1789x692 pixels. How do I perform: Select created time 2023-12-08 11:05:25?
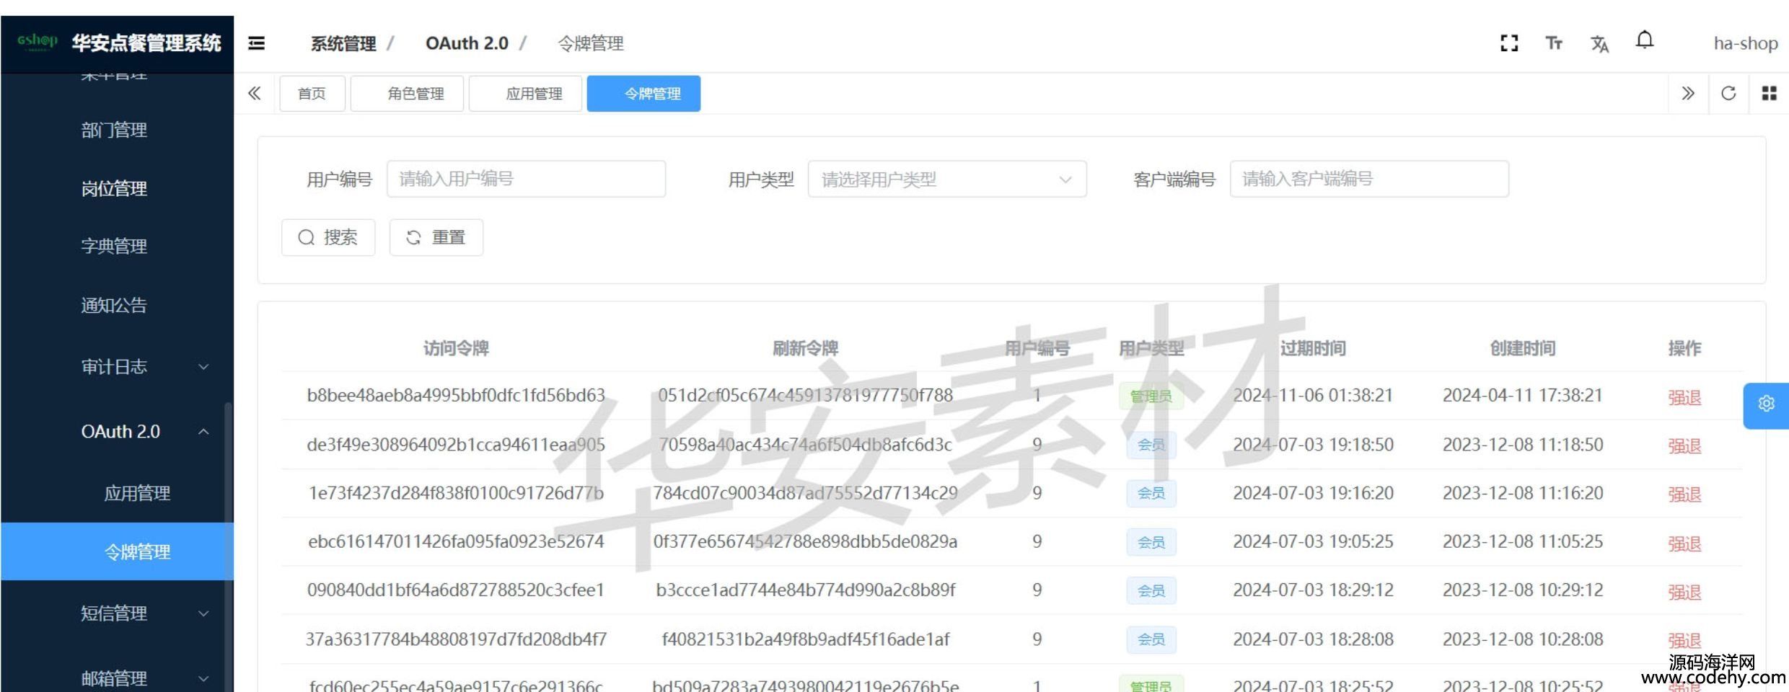(x=1523, y=542)
